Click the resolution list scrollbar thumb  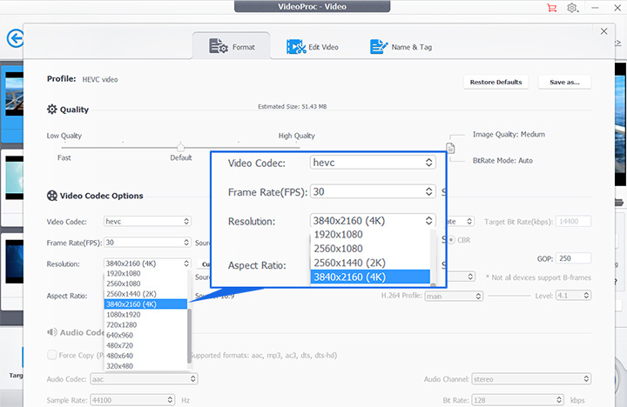pyautogui.click(x=189, y=336)
